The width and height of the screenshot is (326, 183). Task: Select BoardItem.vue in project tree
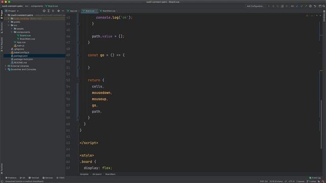[26, 39]
